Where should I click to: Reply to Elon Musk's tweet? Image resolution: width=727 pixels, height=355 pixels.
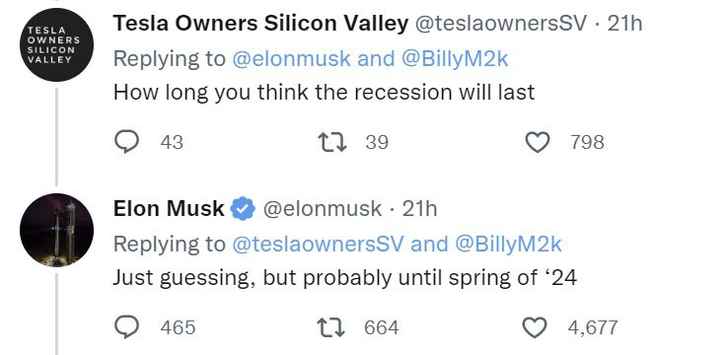tap(126, 327)
